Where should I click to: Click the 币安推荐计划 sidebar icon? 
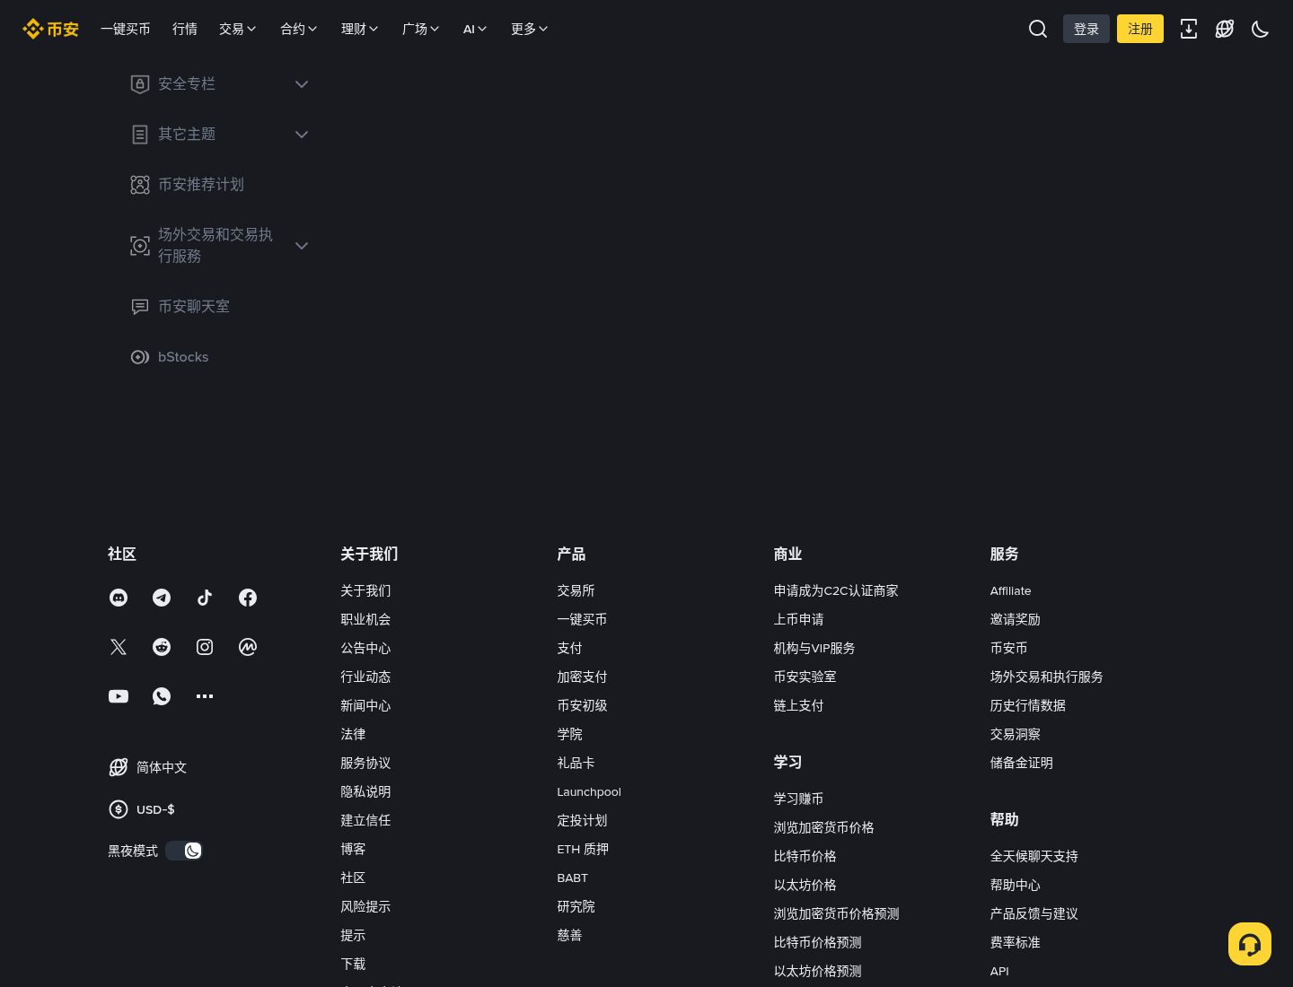tap(140, 185)
